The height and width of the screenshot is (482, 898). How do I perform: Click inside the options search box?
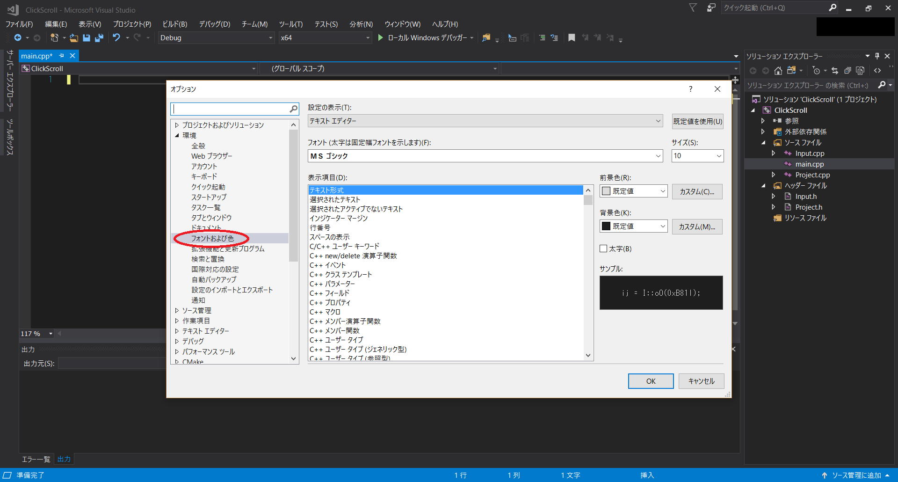click(x=232, y=109)
